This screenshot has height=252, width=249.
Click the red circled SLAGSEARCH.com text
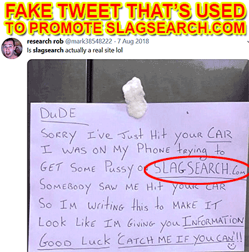point(199,169)
